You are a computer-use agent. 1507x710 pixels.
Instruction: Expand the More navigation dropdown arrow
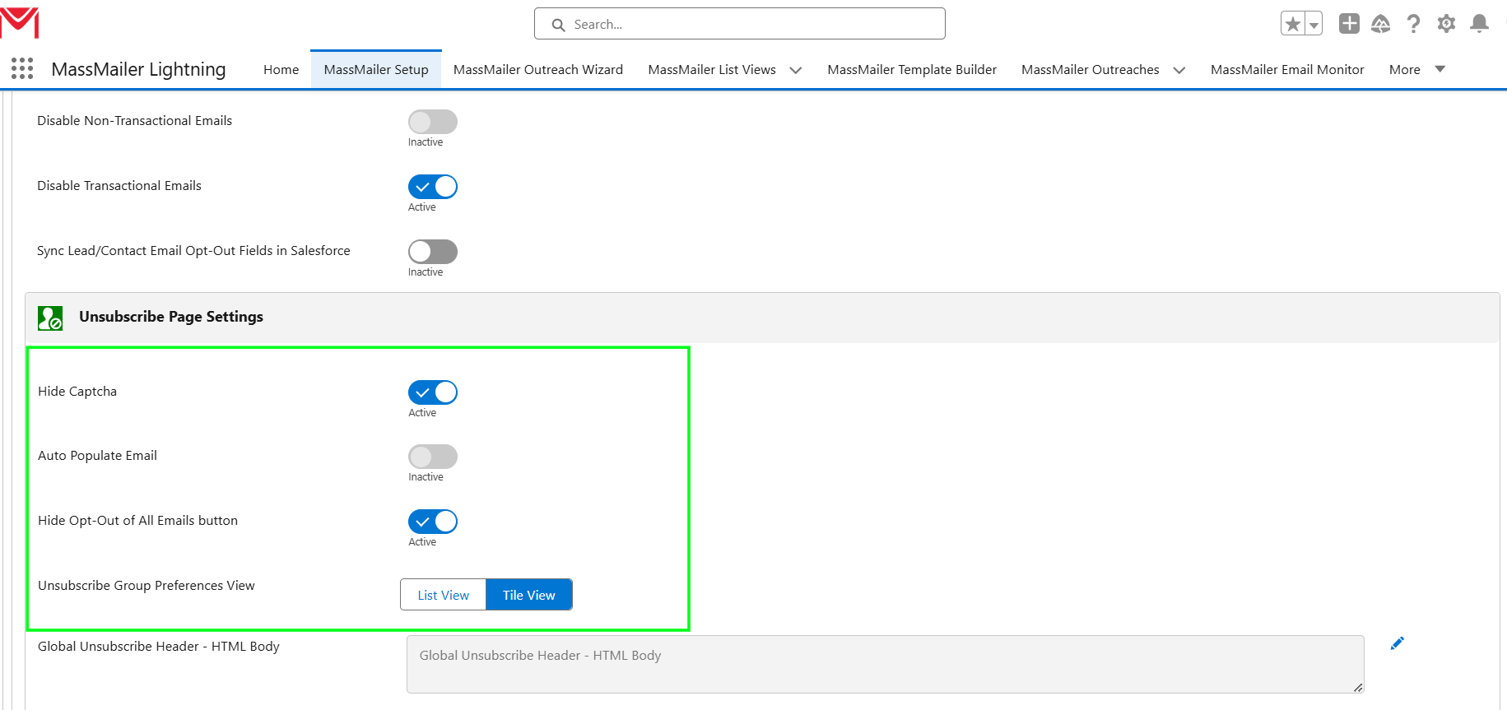click(x=1440, y=69)
